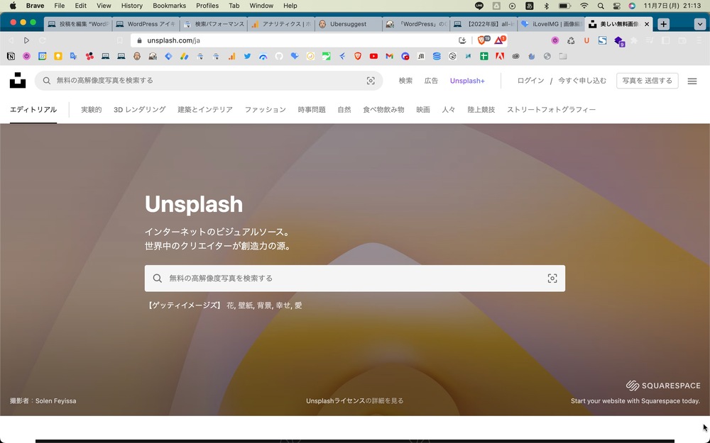This screenshot has width=710, height=443.
Task: Open the YouTube bookmark
Action: pyautogui.click(x=373, y=57)
